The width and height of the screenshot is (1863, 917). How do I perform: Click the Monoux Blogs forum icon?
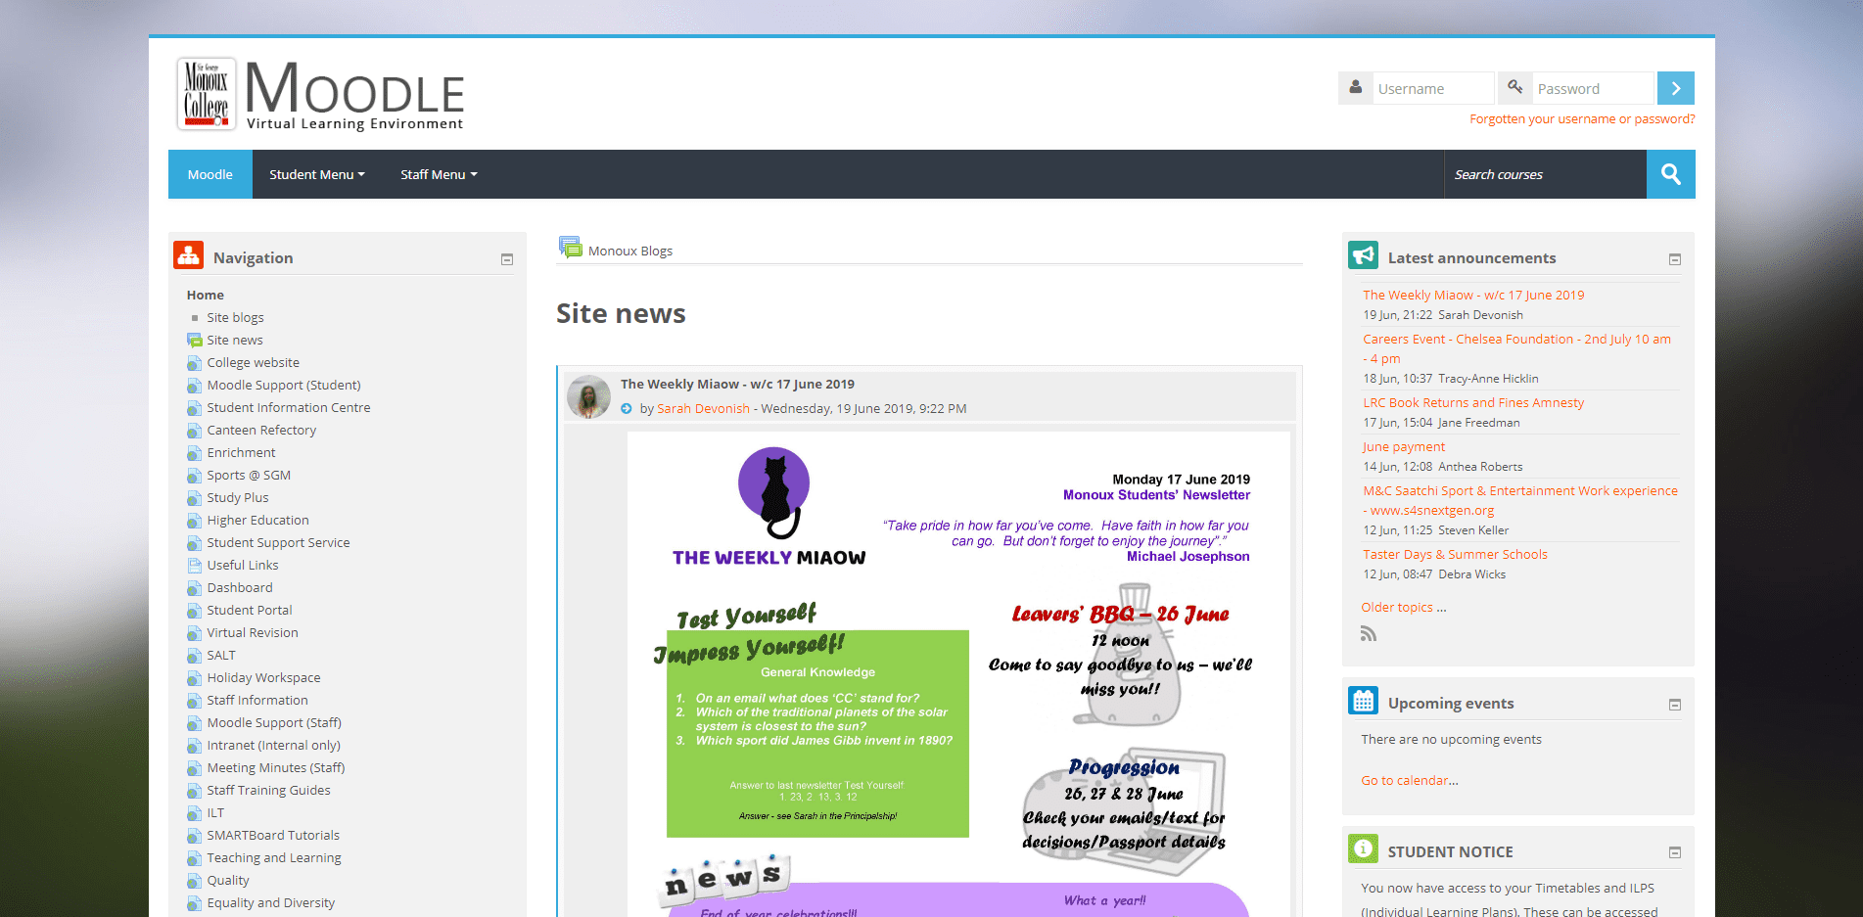(570, 248)
